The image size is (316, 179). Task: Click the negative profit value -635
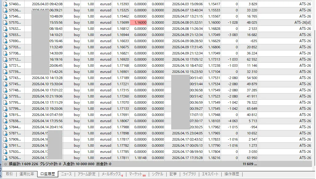coord(253,41)
